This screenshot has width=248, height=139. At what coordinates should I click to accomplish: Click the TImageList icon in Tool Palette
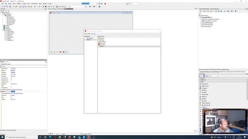click(200, 88)
